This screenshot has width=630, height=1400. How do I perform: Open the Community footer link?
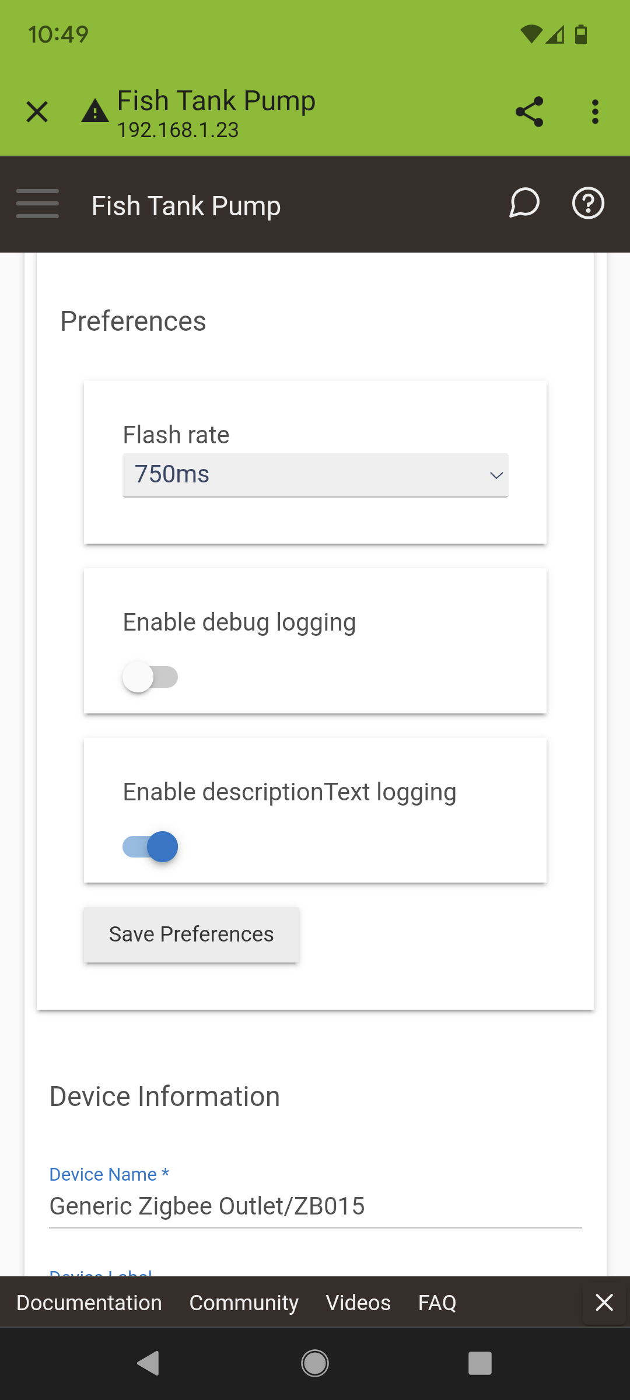(244, 1303)
